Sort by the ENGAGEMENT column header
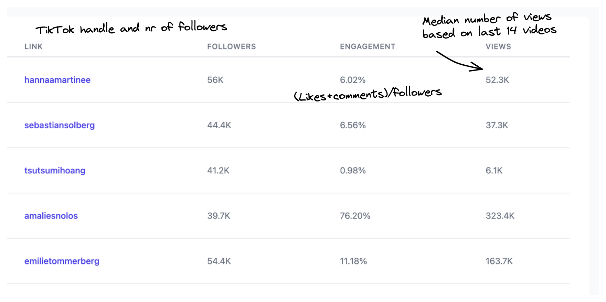 coord(368,46)
